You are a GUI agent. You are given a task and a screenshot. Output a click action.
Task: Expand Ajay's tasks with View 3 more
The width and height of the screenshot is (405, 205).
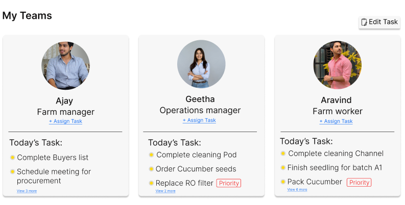coord(27,191)
